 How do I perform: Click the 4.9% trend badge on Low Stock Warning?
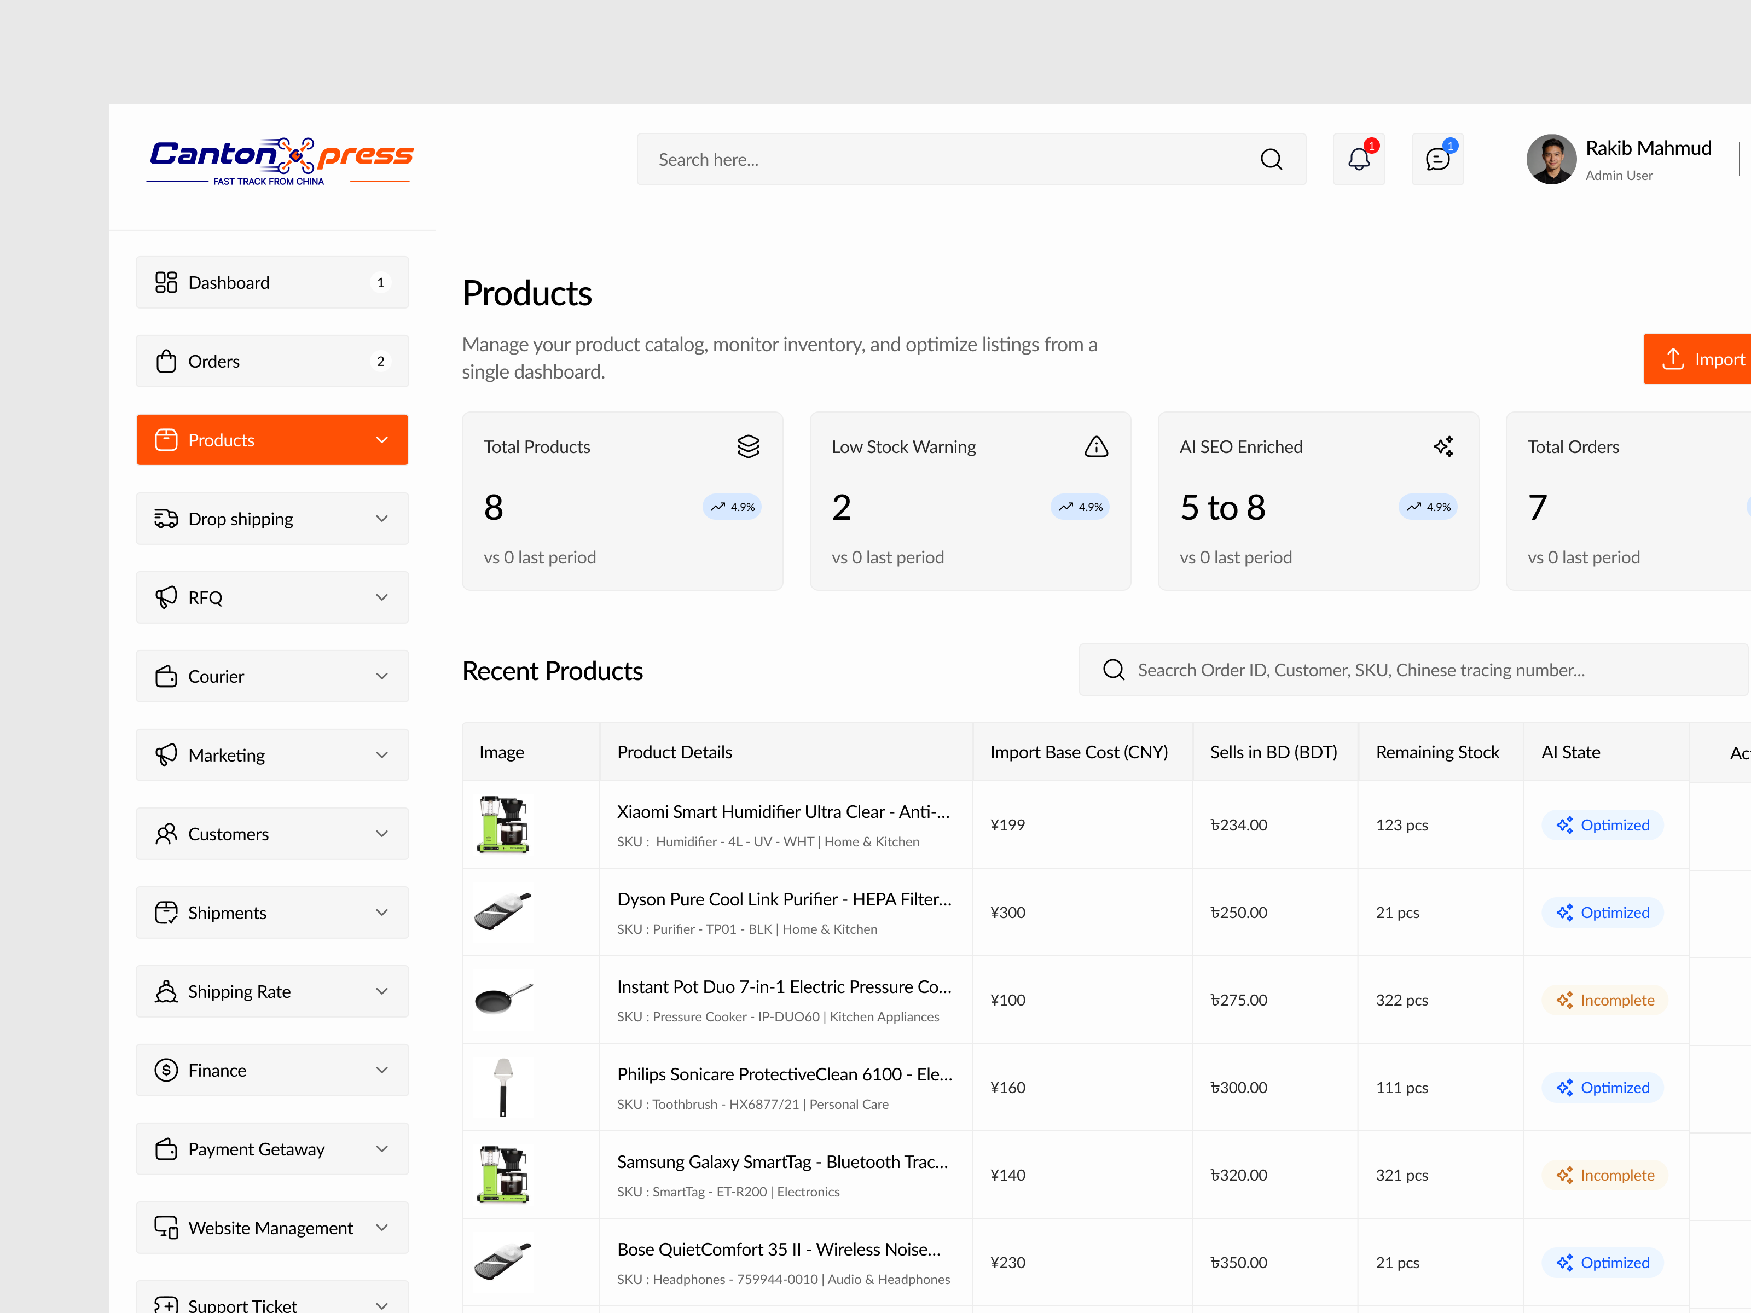tap(1080, 507)
